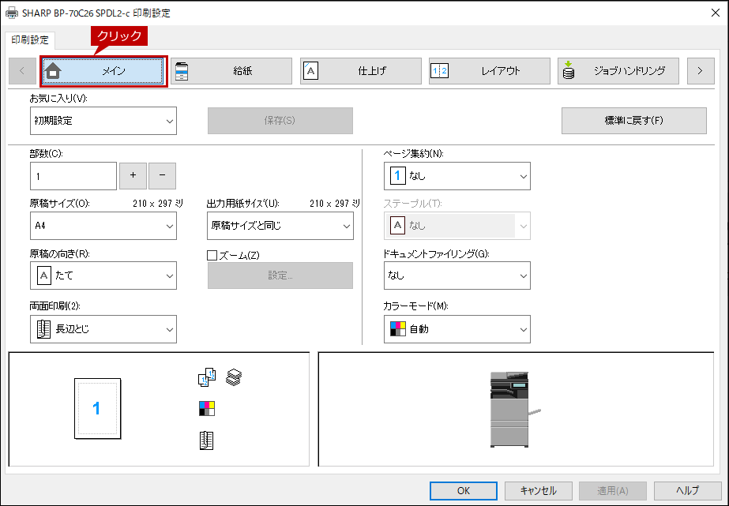Open the カラーモード dropdown showing 自動
Viewport: 729px width, 506px height.
pos(457,329)
